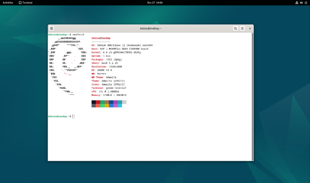Click the Shell bash 5.2.15 line

click(105, 63)
